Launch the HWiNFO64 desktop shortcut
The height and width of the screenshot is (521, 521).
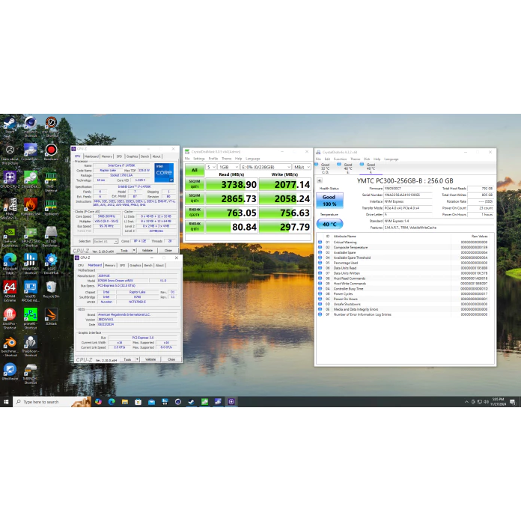(30, 263)
